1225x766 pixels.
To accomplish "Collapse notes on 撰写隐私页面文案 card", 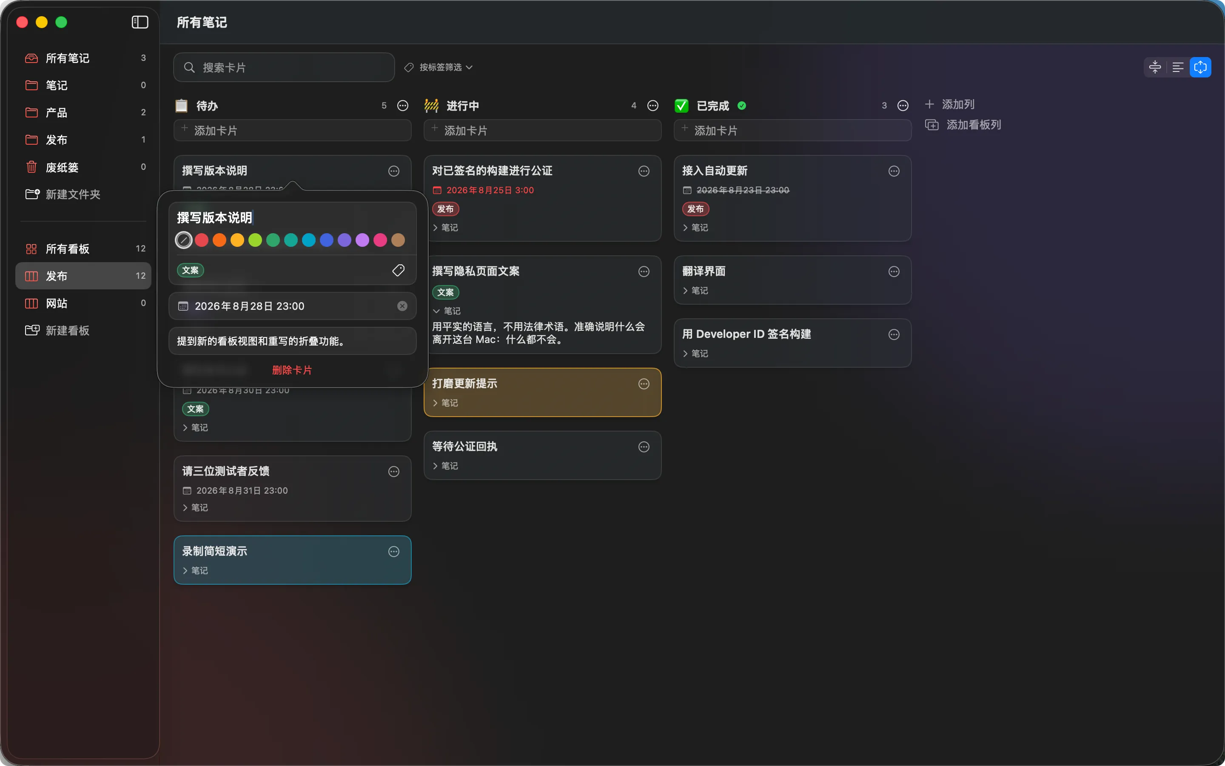I will pos(447,311).
